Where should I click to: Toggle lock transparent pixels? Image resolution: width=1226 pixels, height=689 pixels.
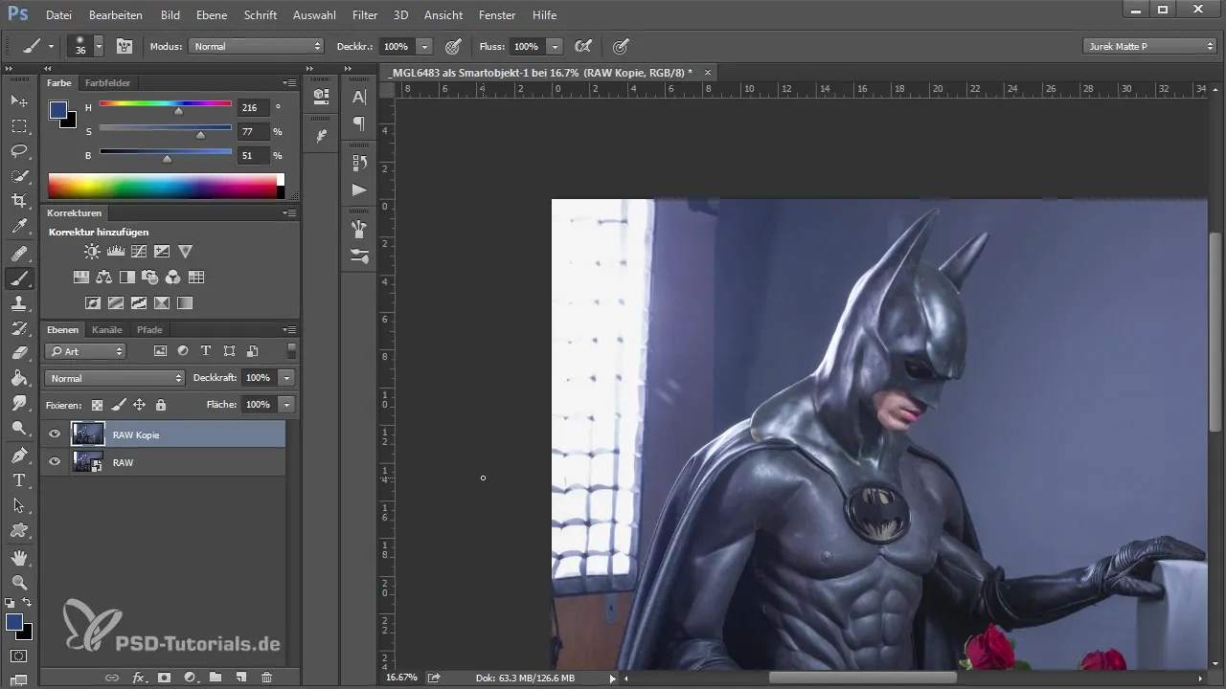point(97,405)
